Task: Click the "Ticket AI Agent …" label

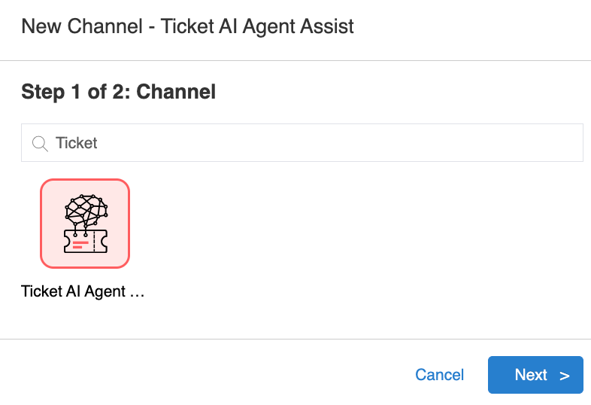Action: (x=83, y=291)
